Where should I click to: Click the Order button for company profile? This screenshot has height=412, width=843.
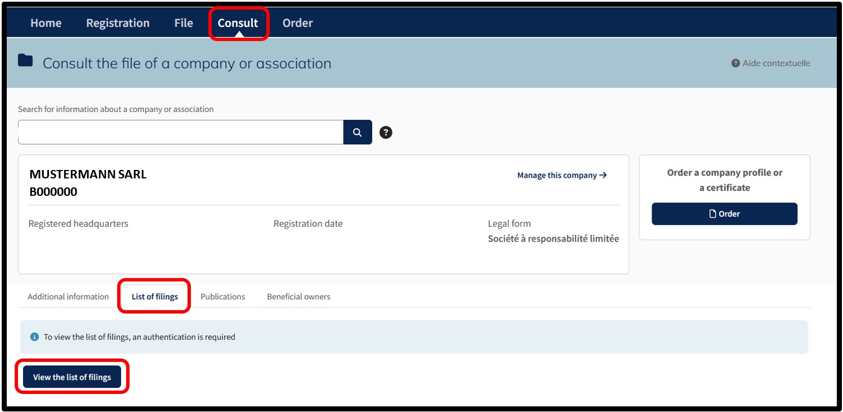pos(725,214)
